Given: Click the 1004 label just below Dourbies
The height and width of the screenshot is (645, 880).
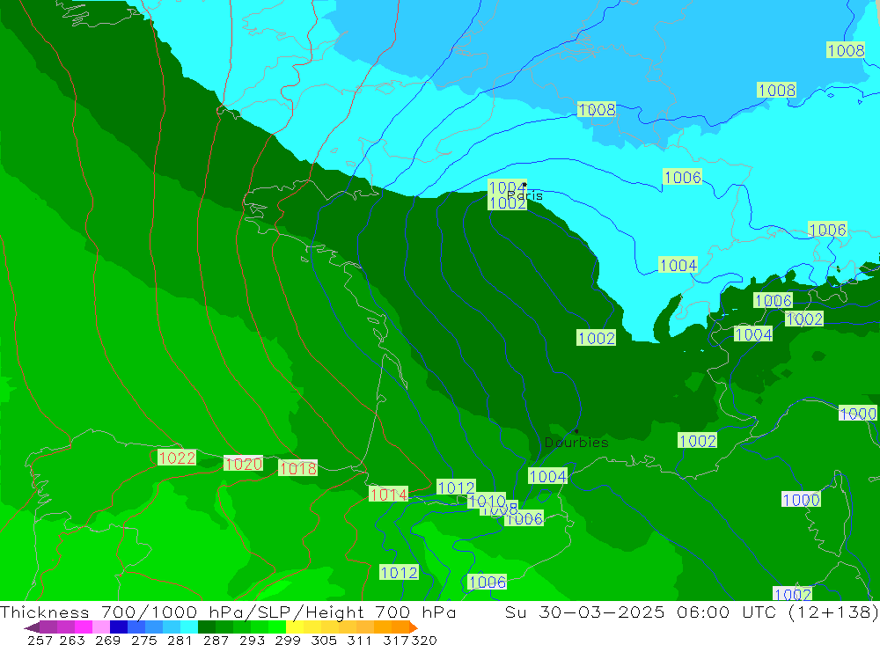Looking at the screenshot, I should pos(547,476).
